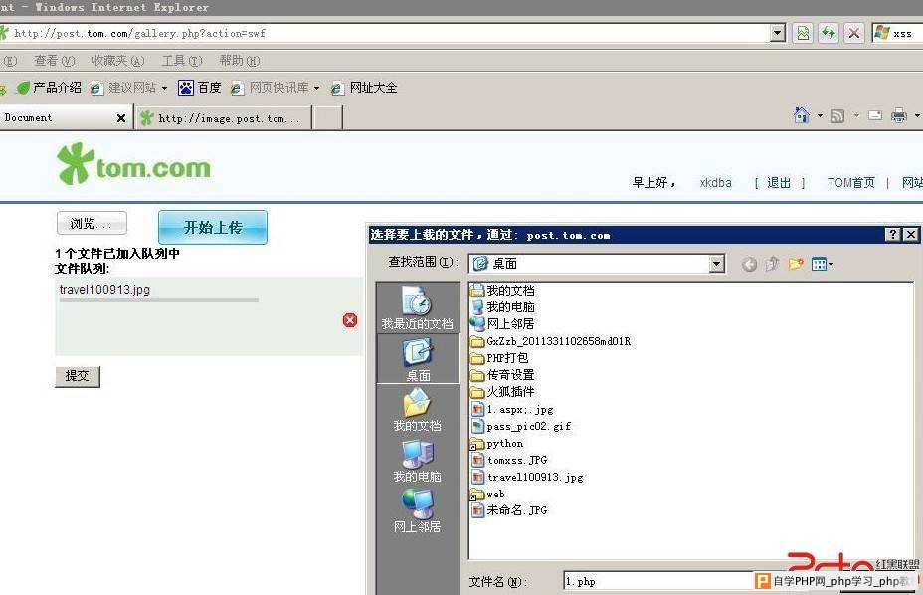
Task: Click the tom.com logo
Action: click(133, 164)
